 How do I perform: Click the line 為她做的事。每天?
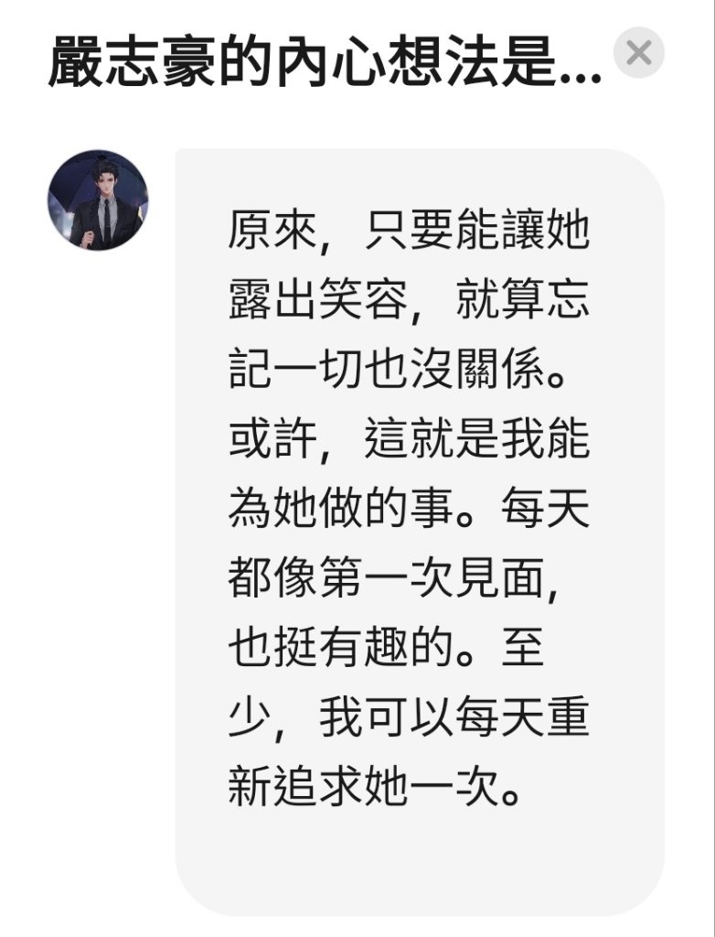(410, 509)
